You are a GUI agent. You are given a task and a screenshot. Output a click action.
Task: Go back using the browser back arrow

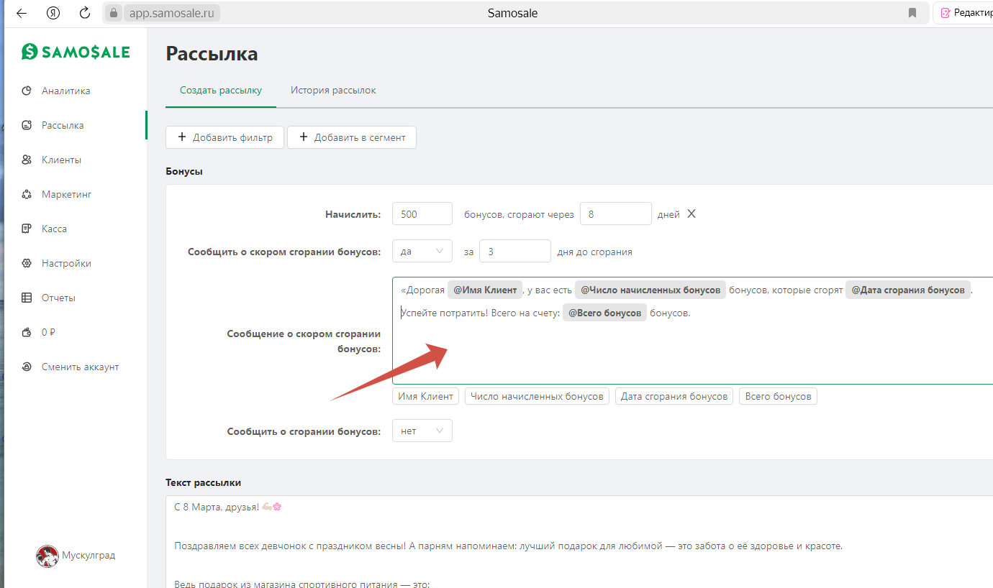pos(21,13)
